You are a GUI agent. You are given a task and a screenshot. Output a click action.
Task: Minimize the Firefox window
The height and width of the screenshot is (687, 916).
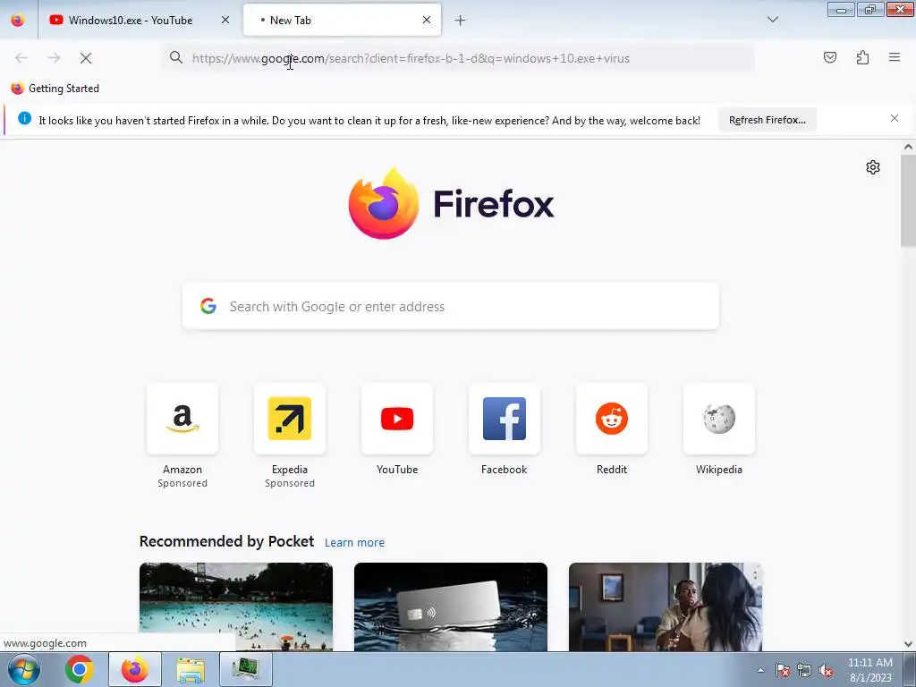pos(841,9)
